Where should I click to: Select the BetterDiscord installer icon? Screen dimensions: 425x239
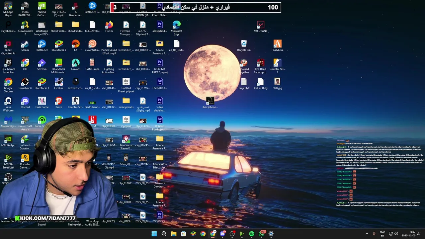click(75, 84)
